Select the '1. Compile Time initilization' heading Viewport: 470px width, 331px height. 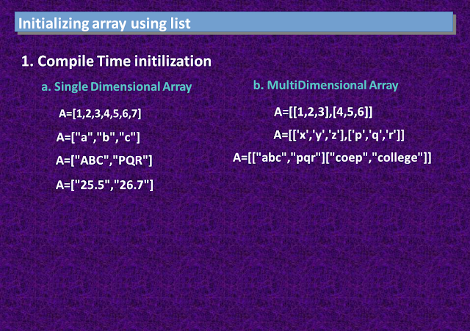(116, 62)
